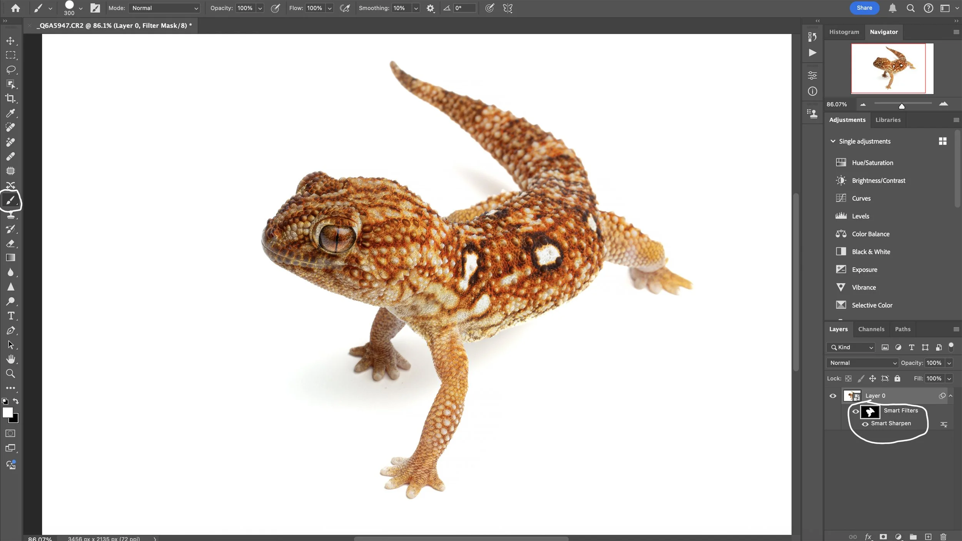
Task: Collapse Single adjustments section
Action: coord(833,141)
